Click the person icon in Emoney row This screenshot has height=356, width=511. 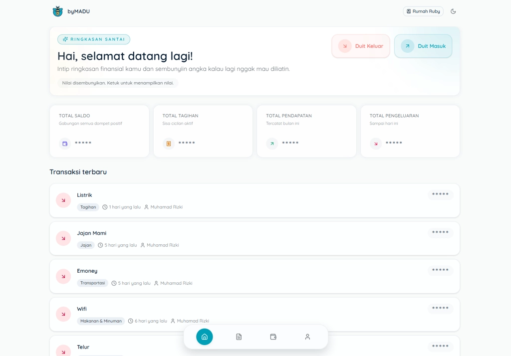pyautogui.click(x=156, y=283)
